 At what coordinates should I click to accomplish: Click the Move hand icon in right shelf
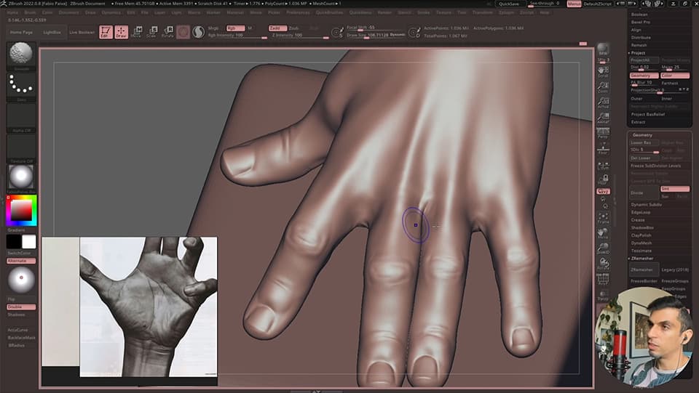[603, 233]
